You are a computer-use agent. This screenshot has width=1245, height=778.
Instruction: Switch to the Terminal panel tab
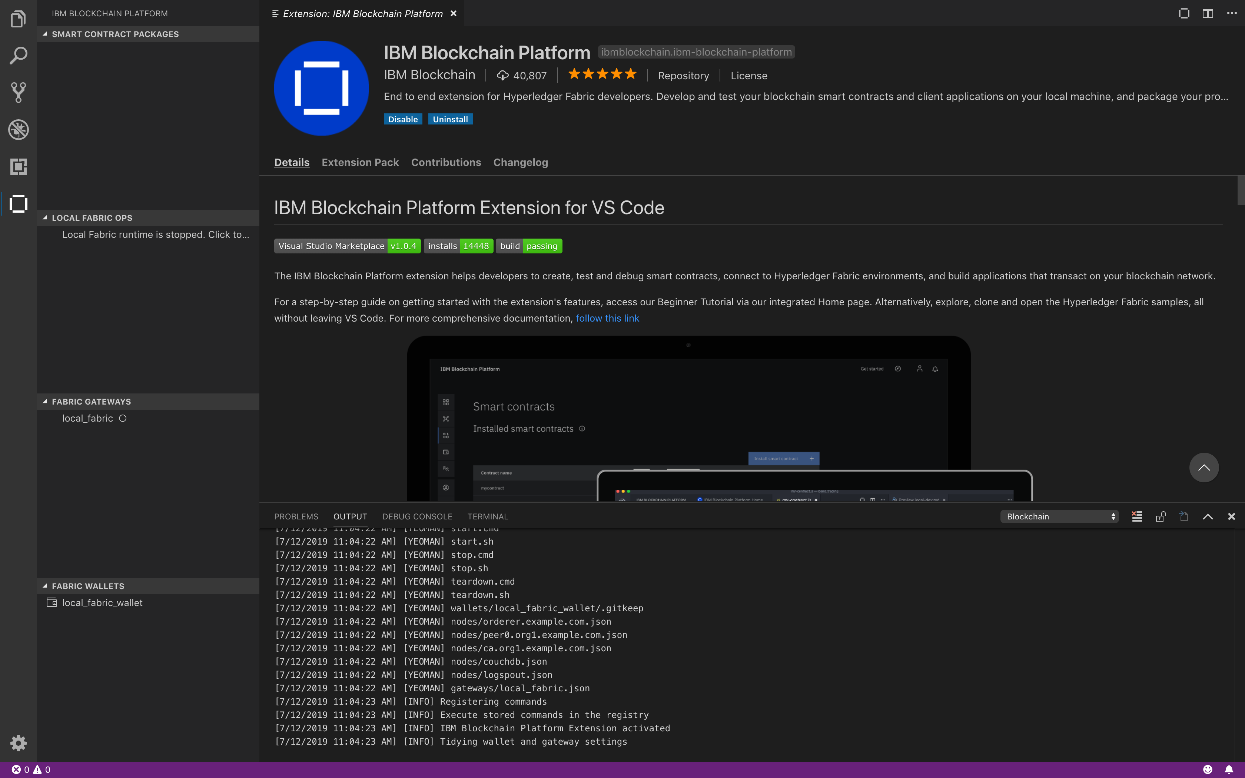[487, 516]
